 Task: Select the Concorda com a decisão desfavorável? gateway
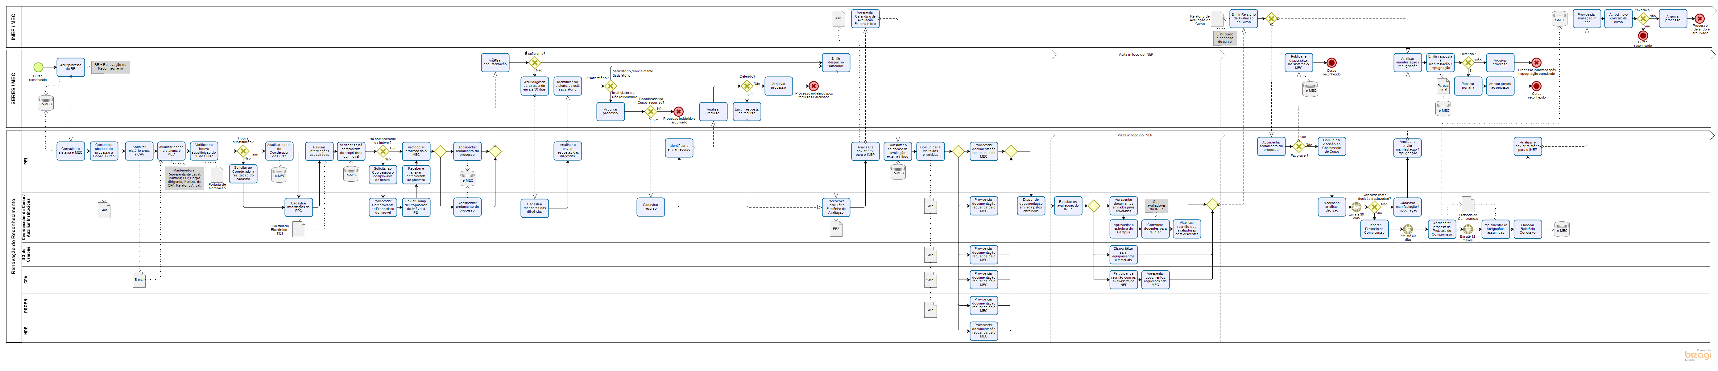click(x=1375, y=207)
